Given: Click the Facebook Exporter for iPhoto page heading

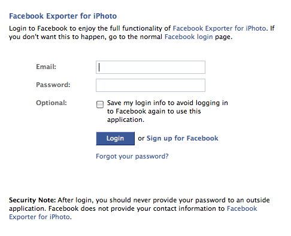Looking at the screenshot, I should click(x=63, y=16).
